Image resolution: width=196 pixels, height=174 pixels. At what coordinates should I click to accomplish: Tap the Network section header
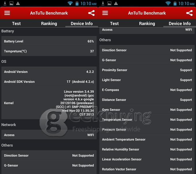click(9, 125)
